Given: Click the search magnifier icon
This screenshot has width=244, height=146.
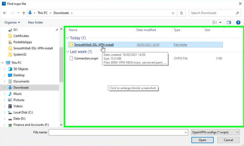Looking at the screenshot, I should [237, 13].
